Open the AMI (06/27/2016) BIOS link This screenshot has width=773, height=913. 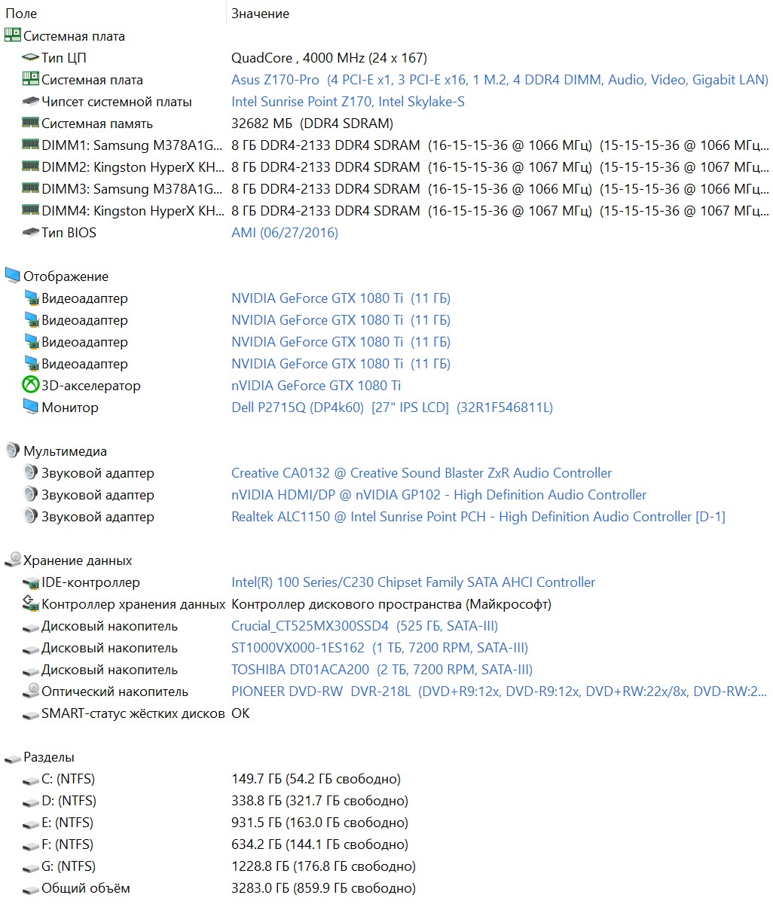(x=285, y=232)
